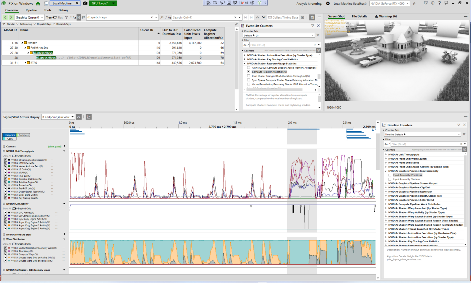471x283 pixels.
Task: Close the GPU 1.wpix tab
Action: pyautogui.click(x=113, y=3)
